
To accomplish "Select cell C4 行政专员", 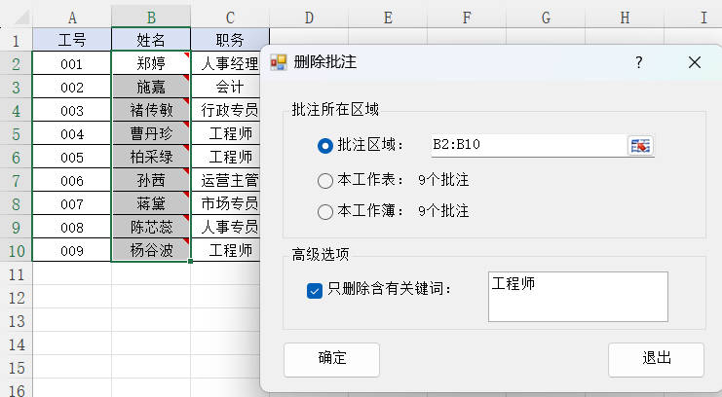I will [229, 110].
